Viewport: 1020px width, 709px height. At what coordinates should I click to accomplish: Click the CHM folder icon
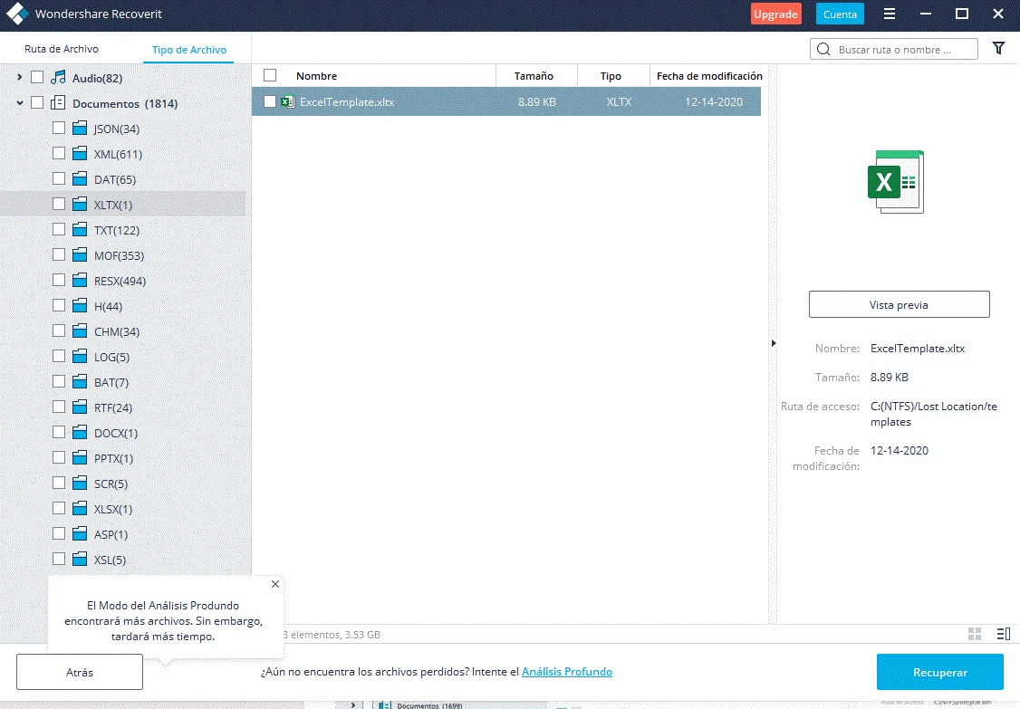click(80, 331)
